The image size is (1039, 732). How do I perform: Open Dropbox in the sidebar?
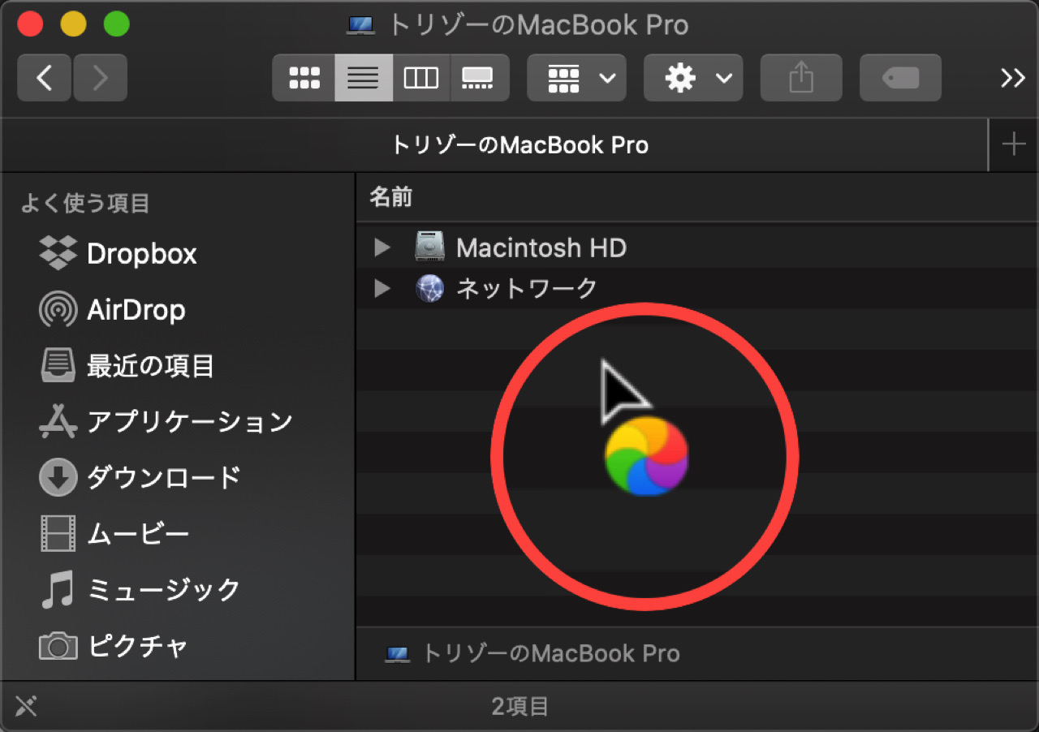coord(118,254)
